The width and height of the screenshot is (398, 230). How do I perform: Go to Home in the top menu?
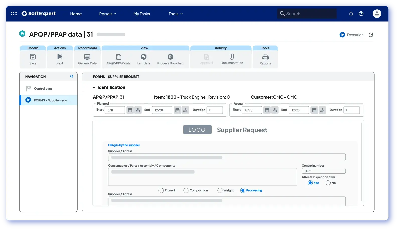tap(76, 14)
